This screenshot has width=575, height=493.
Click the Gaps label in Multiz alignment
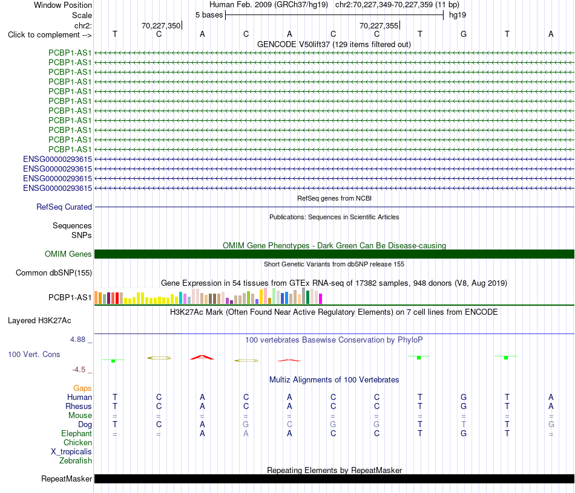pos(82,388)
